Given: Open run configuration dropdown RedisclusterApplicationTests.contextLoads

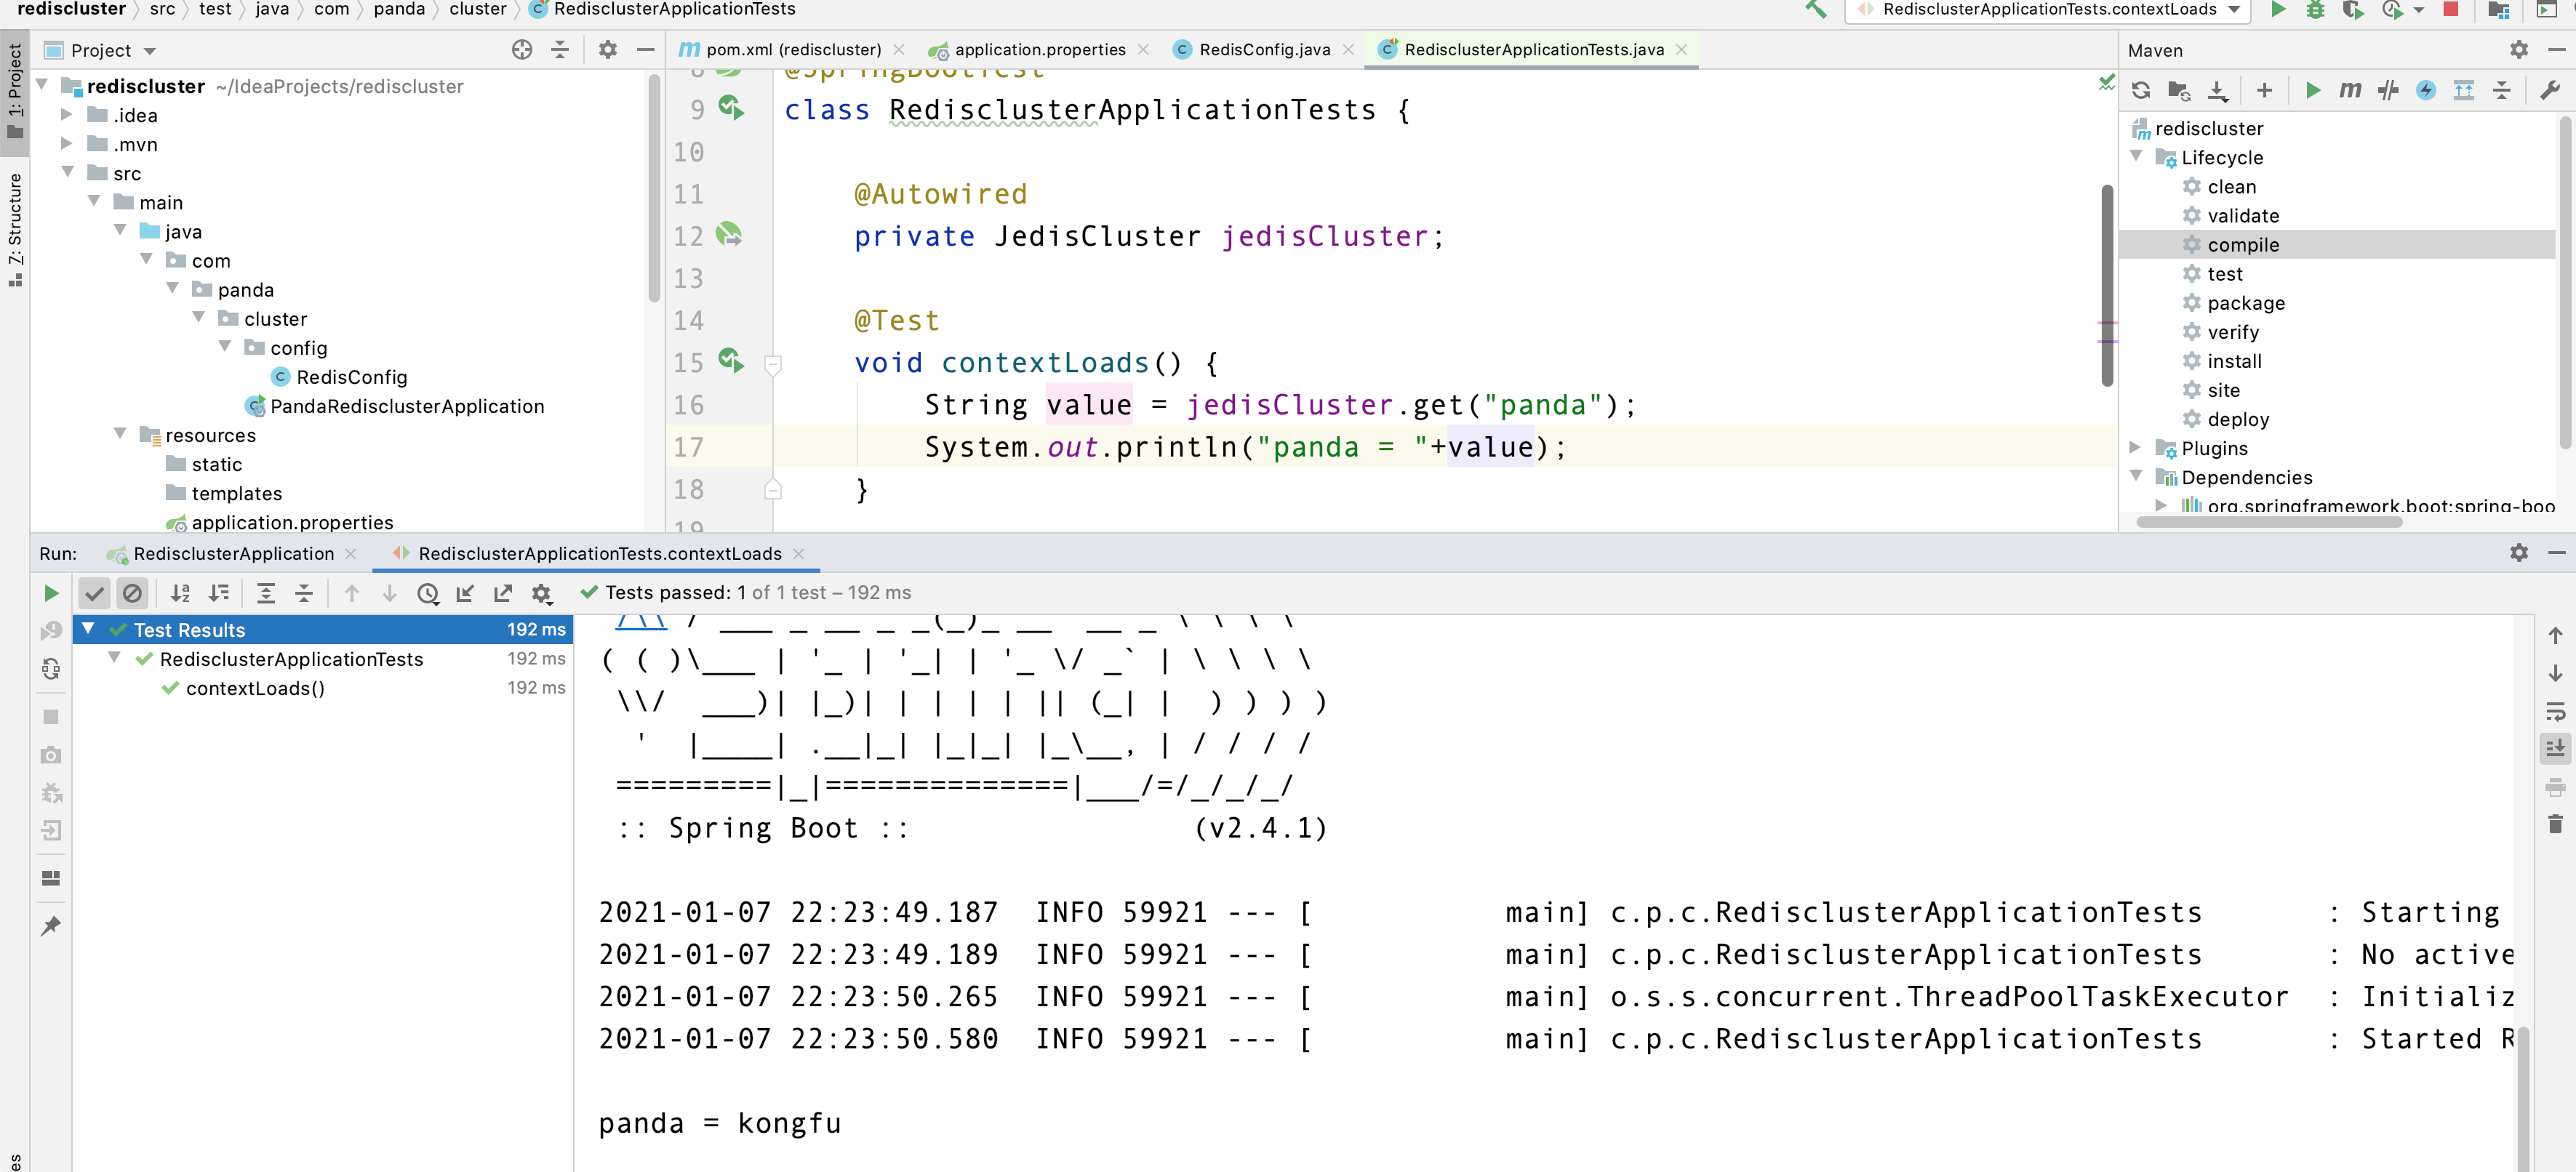Looking at the screenshot, I should point(2048,10).
